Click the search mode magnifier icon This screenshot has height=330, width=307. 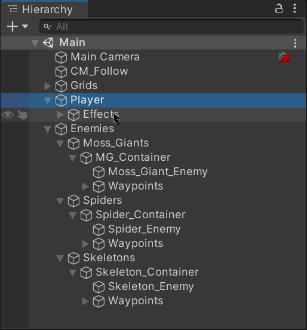pos(48,27)
